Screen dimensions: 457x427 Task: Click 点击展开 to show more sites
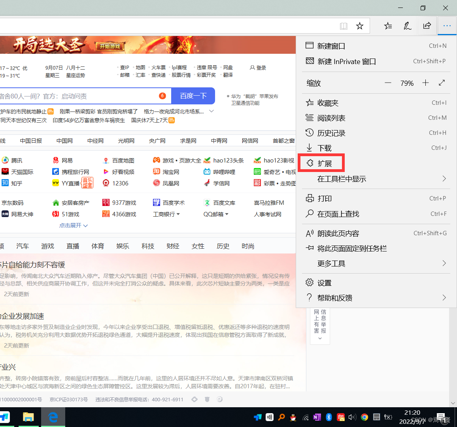(x=74, y=225)
